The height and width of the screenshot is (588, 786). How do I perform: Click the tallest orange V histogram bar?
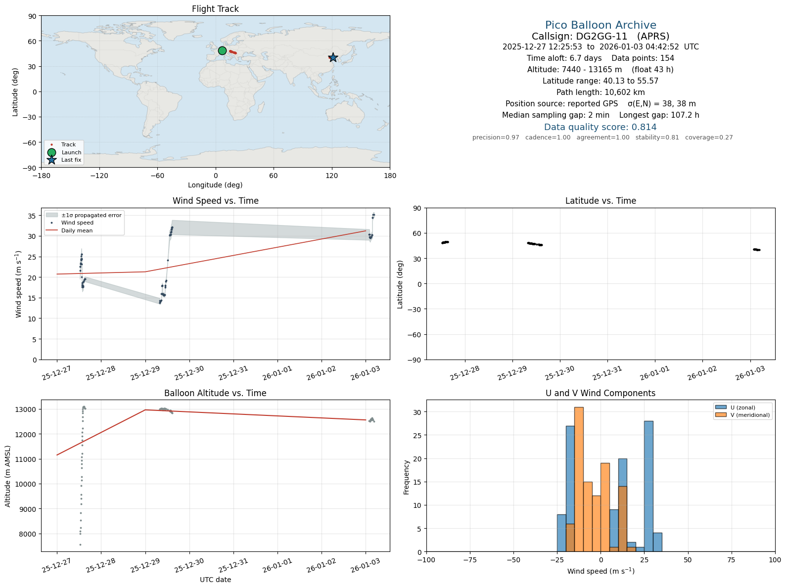[579, 479]
